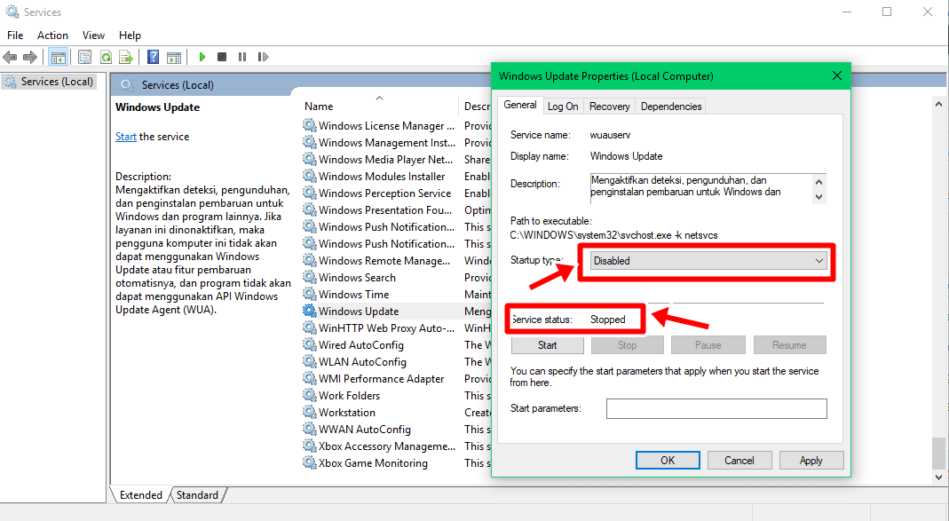Switch to the Standard view tab at bottom
The height and width of the screenshot is (521, 949).
pos(197,494)
